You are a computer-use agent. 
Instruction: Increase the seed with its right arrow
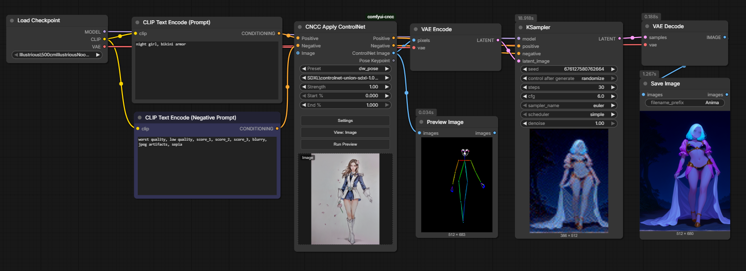613,70
